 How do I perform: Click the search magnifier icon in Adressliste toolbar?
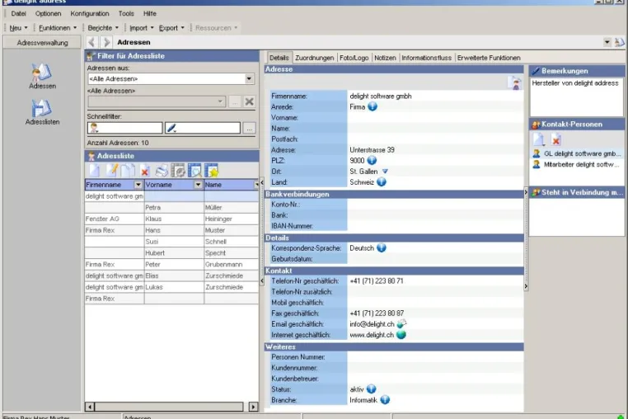point(195,171)
